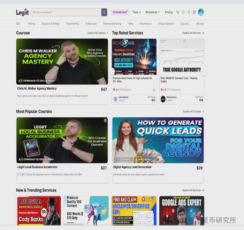The width and height of the screenshot is (244, 230).
Task: Open MetaaRank seller avatar
Action: point(115,99)
